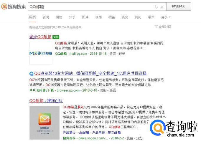Open the 全部时间 time filter
This screenshot has height=144, width=201.
click(163, 27)
